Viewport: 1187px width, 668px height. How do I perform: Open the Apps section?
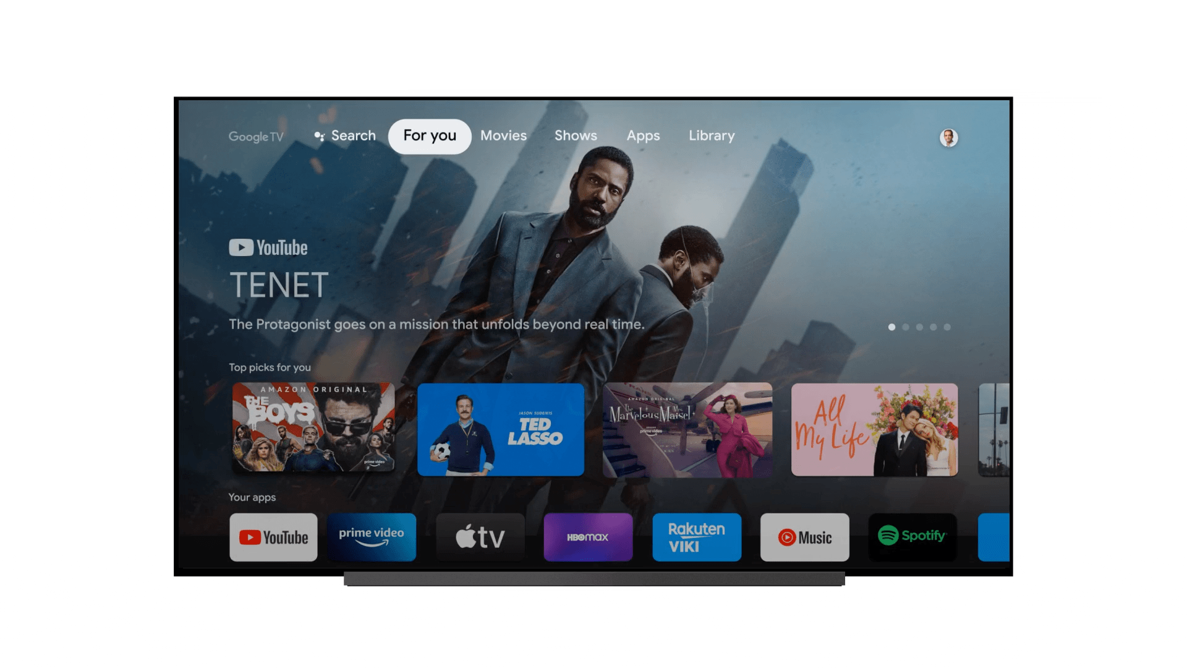[643, 135]
